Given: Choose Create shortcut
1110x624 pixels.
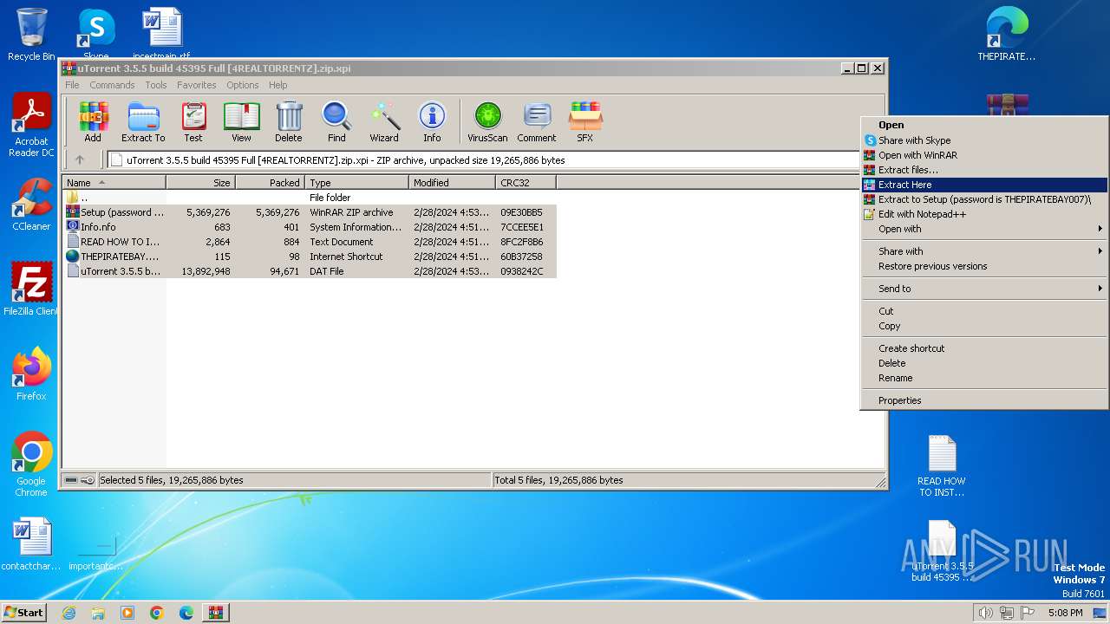Looking at the screenshot, I should [984, 348].
